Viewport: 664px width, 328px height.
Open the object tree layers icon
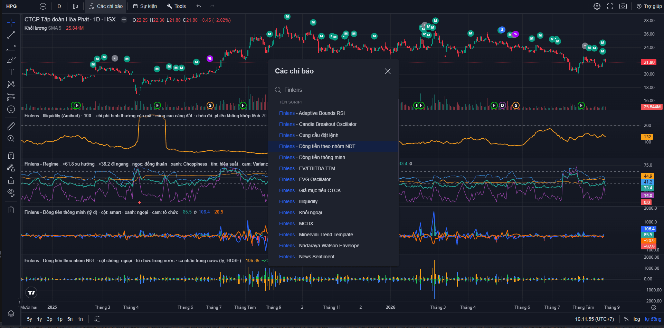pos(11,314)
